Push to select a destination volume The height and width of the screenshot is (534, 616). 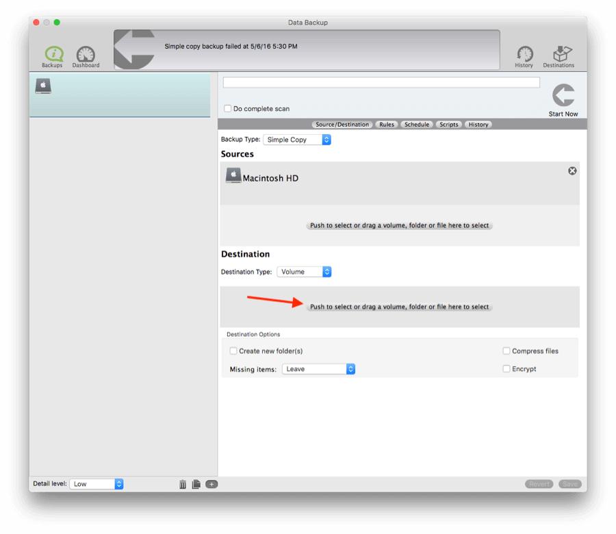[x=399, y=307]
